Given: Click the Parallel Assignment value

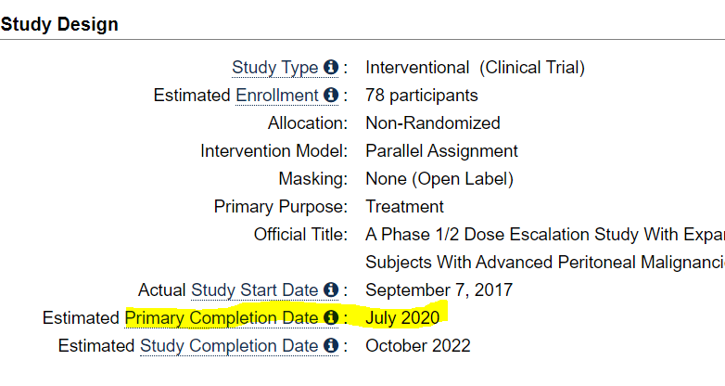Looking at the screenshot, I should coord(441,151).
